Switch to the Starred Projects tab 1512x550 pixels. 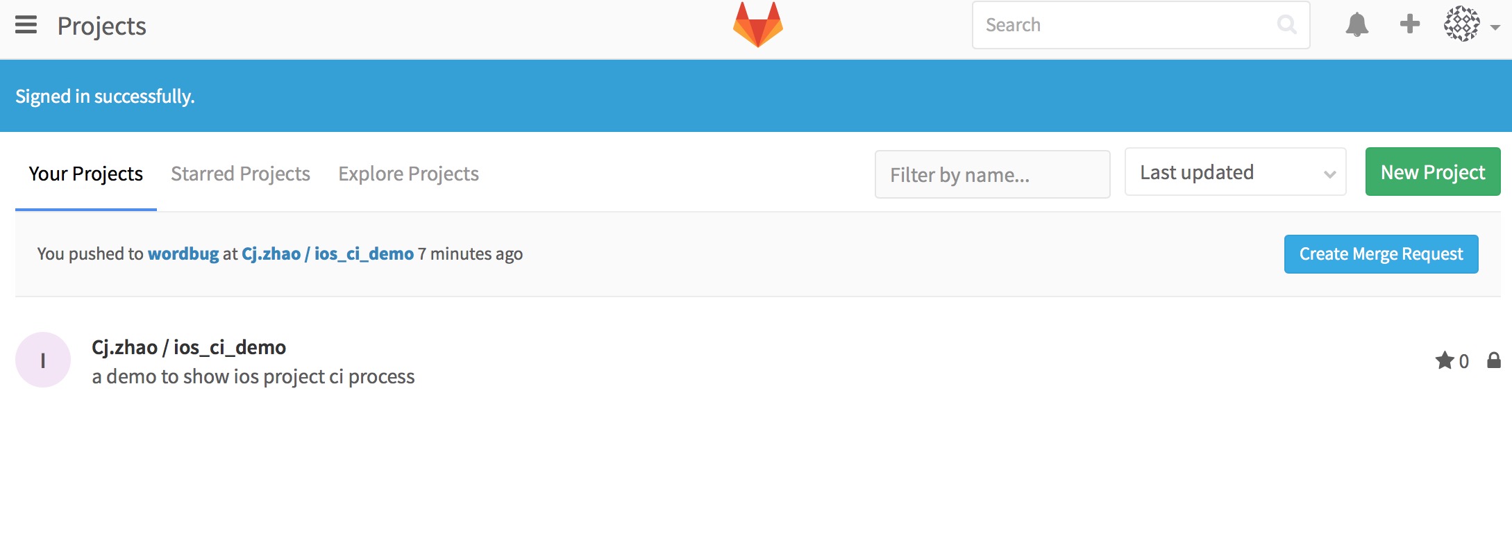240,173
